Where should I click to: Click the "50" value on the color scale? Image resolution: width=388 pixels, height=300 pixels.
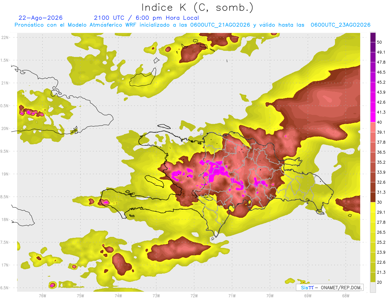coord(380,42)
